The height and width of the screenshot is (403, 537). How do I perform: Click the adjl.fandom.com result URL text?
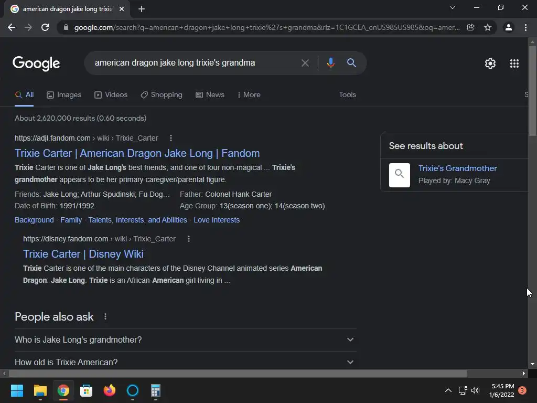click(87, 138)
